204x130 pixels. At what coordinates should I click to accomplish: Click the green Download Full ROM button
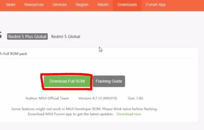(x=67, y=81)
